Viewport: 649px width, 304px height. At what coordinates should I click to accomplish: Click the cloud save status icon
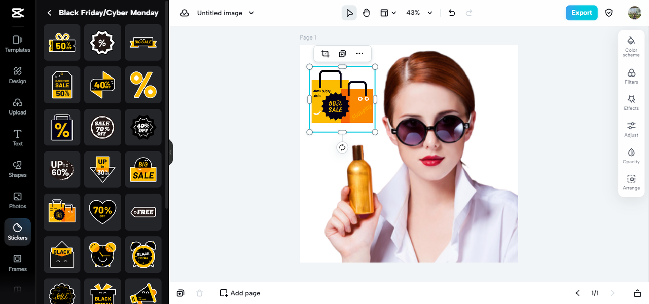tap(185, 13)
